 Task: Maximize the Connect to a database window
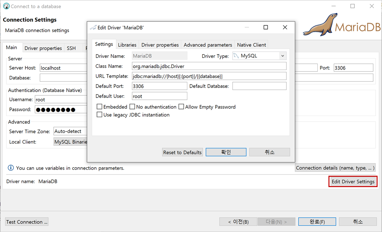click(352, 6)
